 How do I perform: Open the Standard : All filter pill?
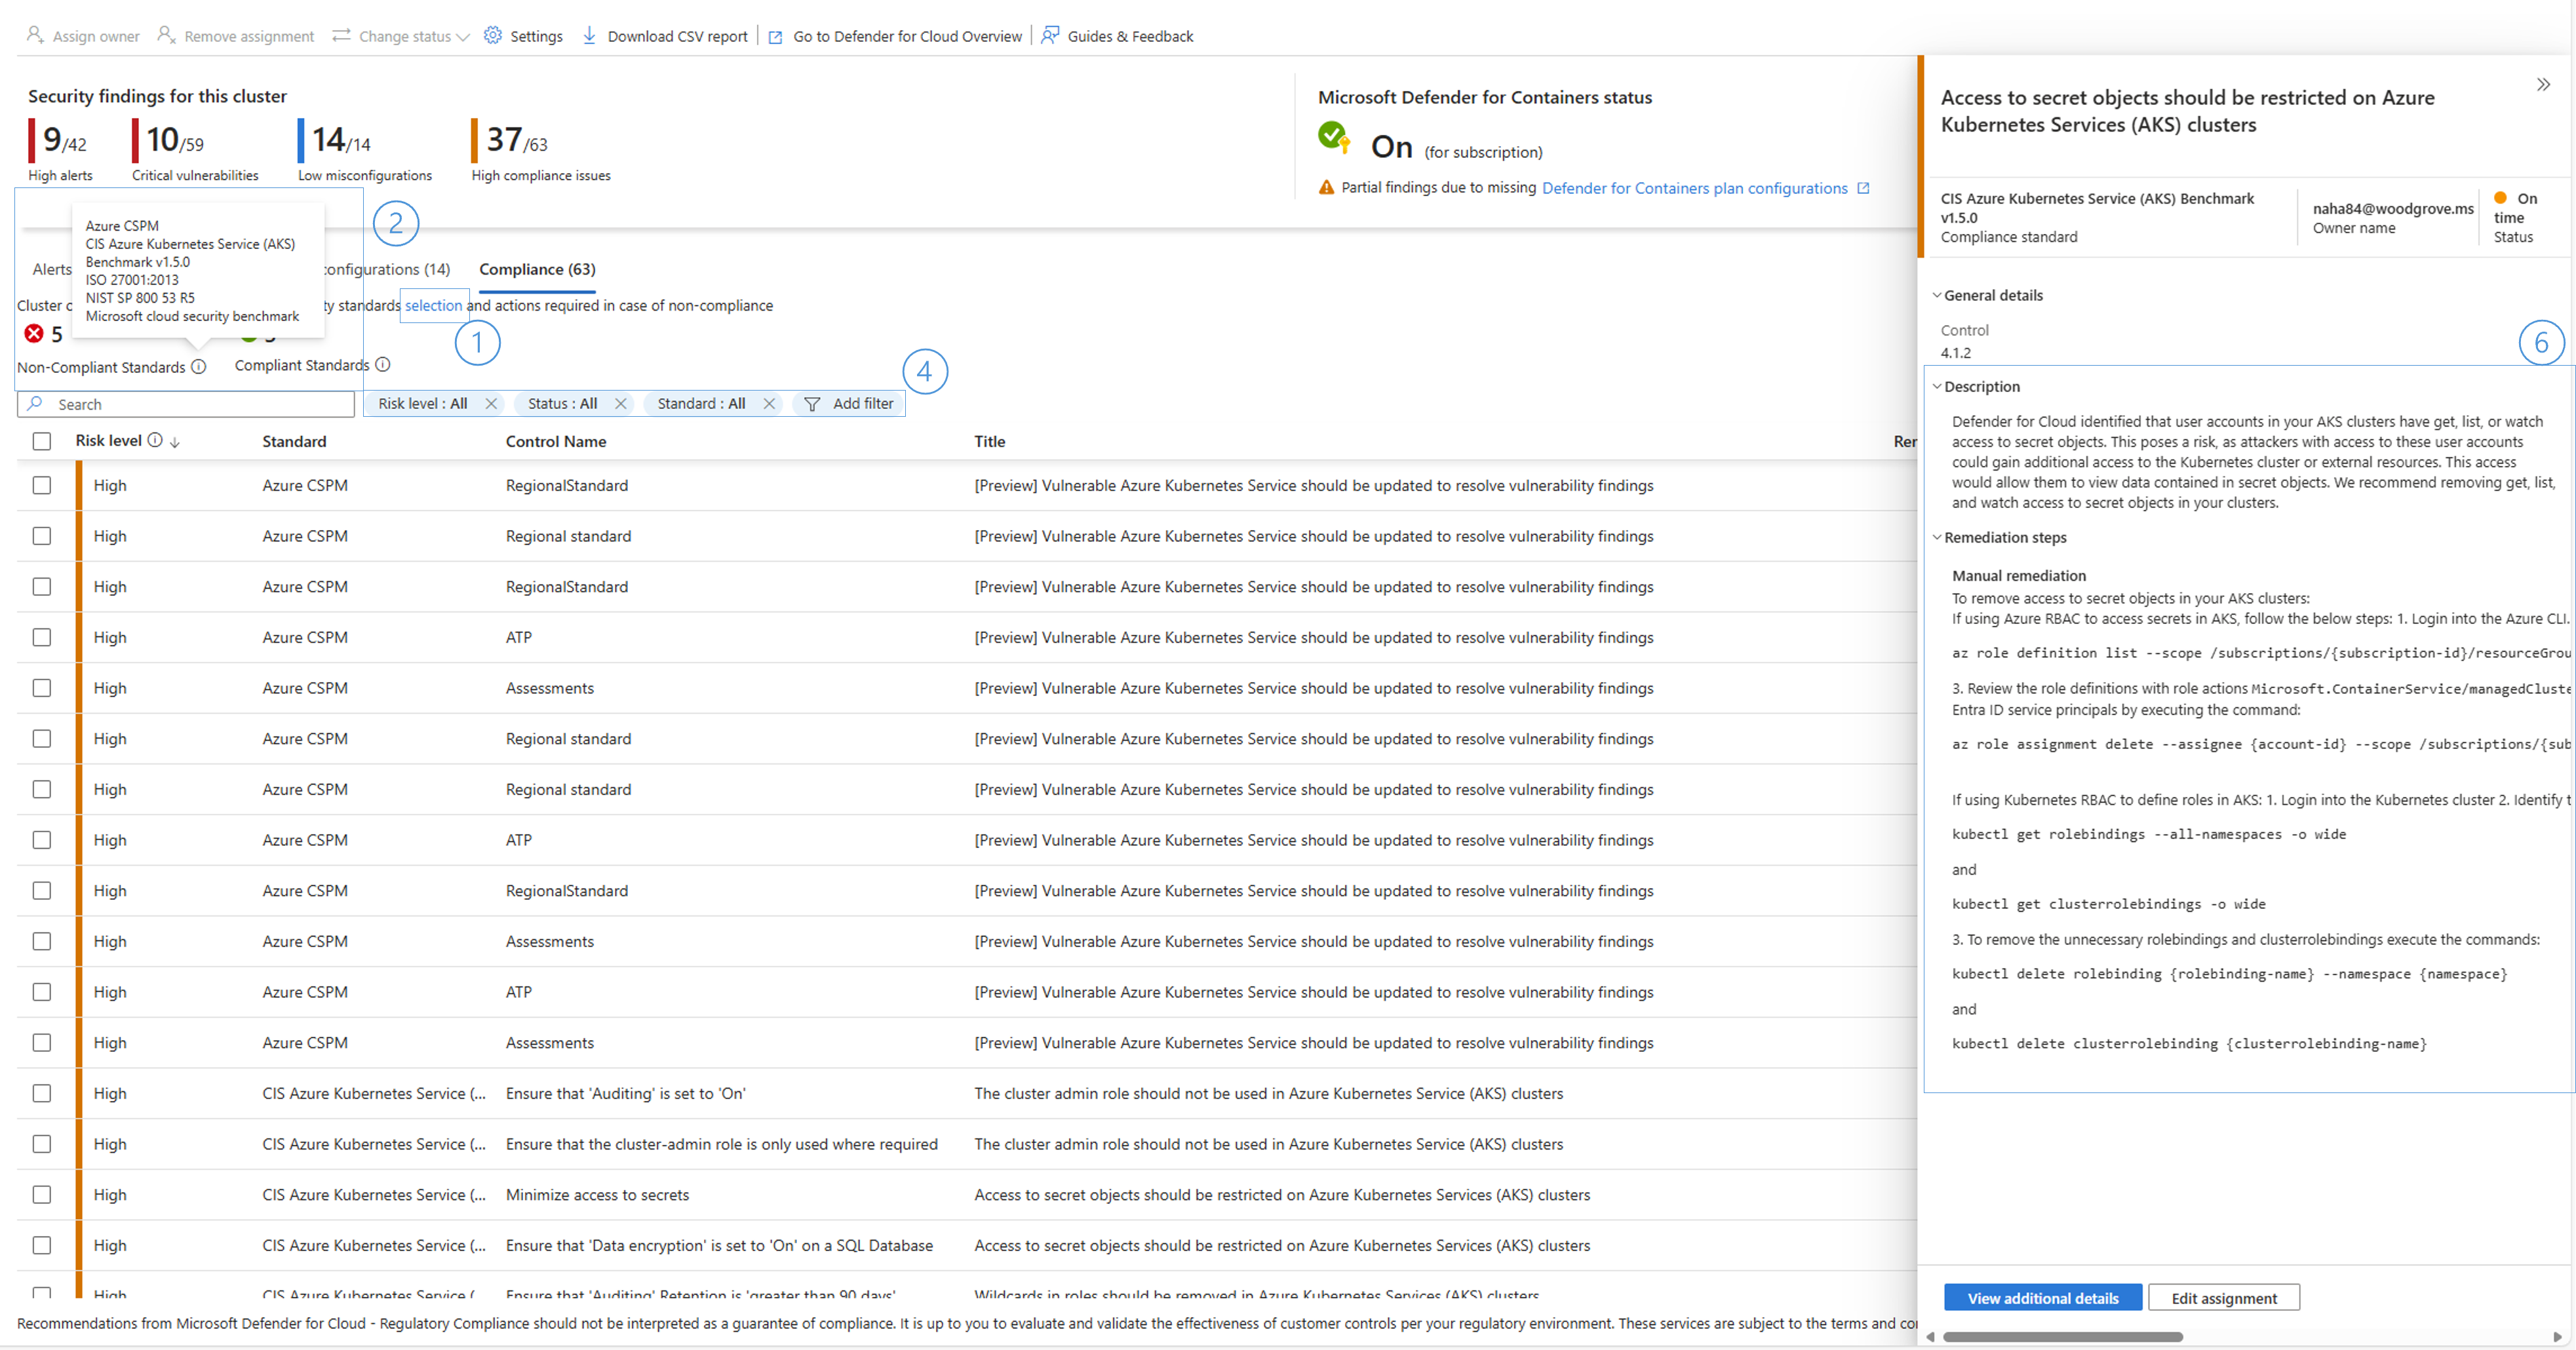tap(701, 404)
